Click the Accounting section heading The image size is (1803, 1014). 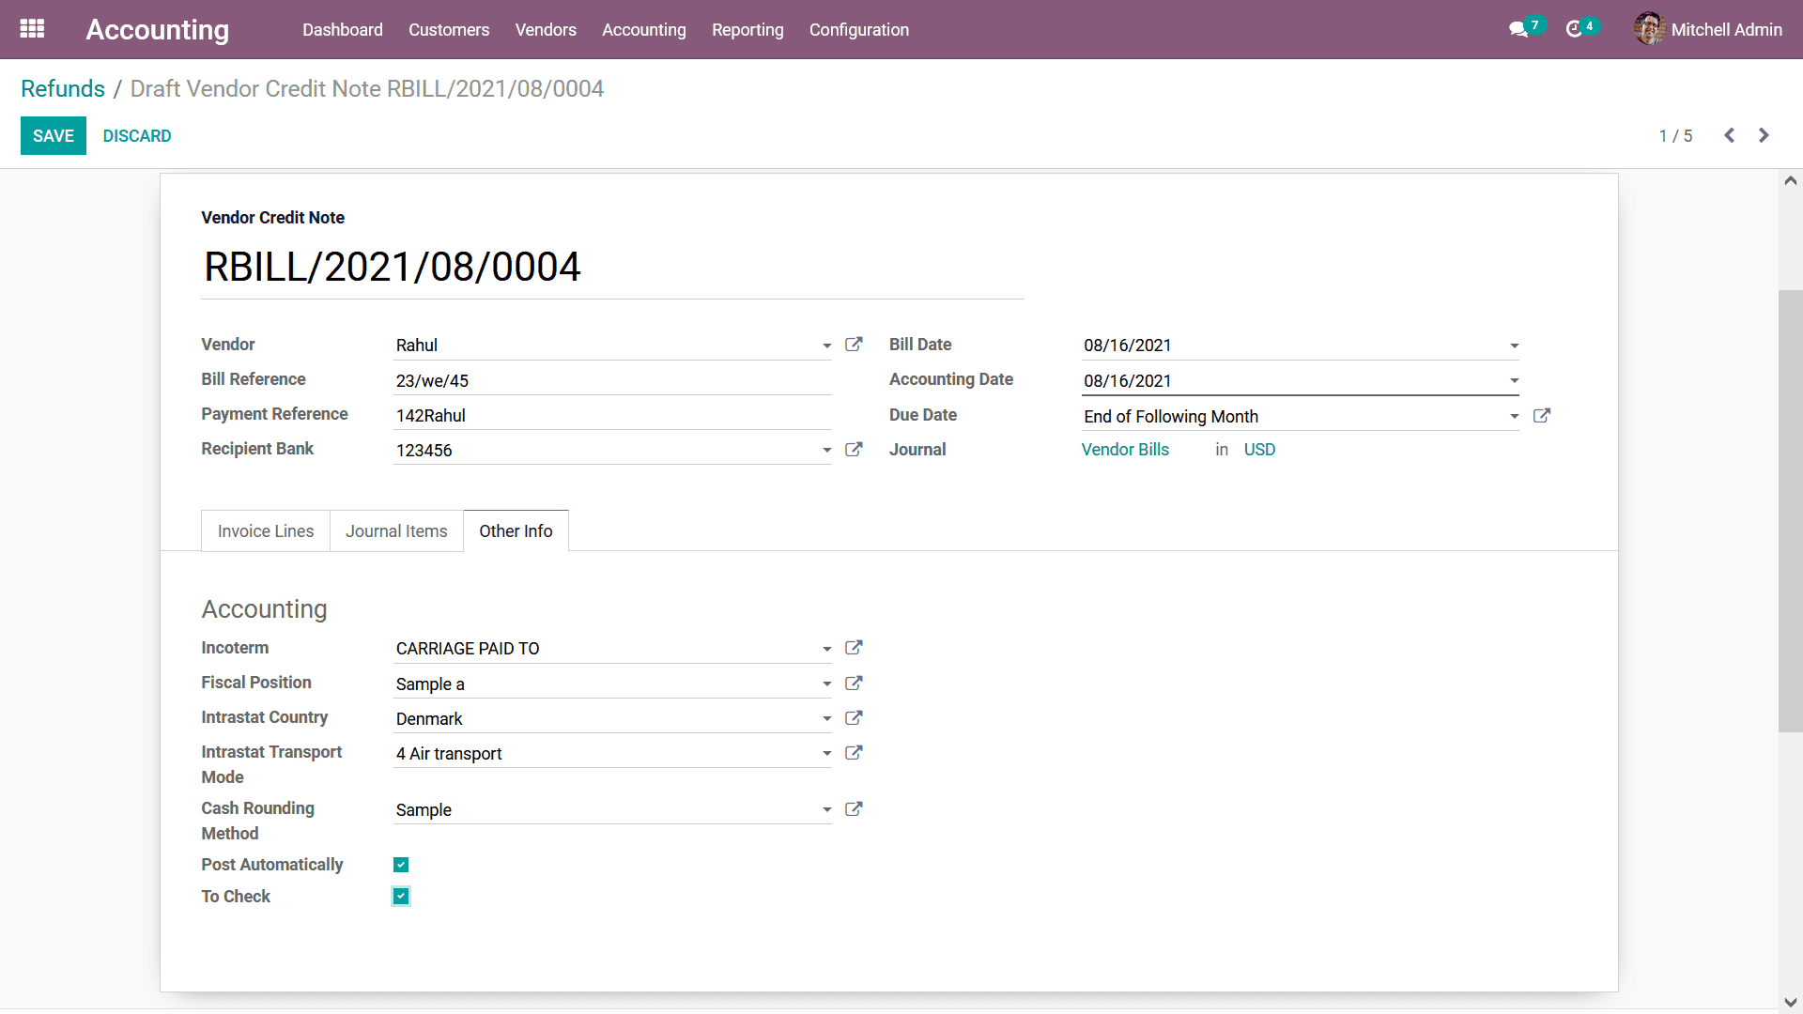(x=264, y=609)
